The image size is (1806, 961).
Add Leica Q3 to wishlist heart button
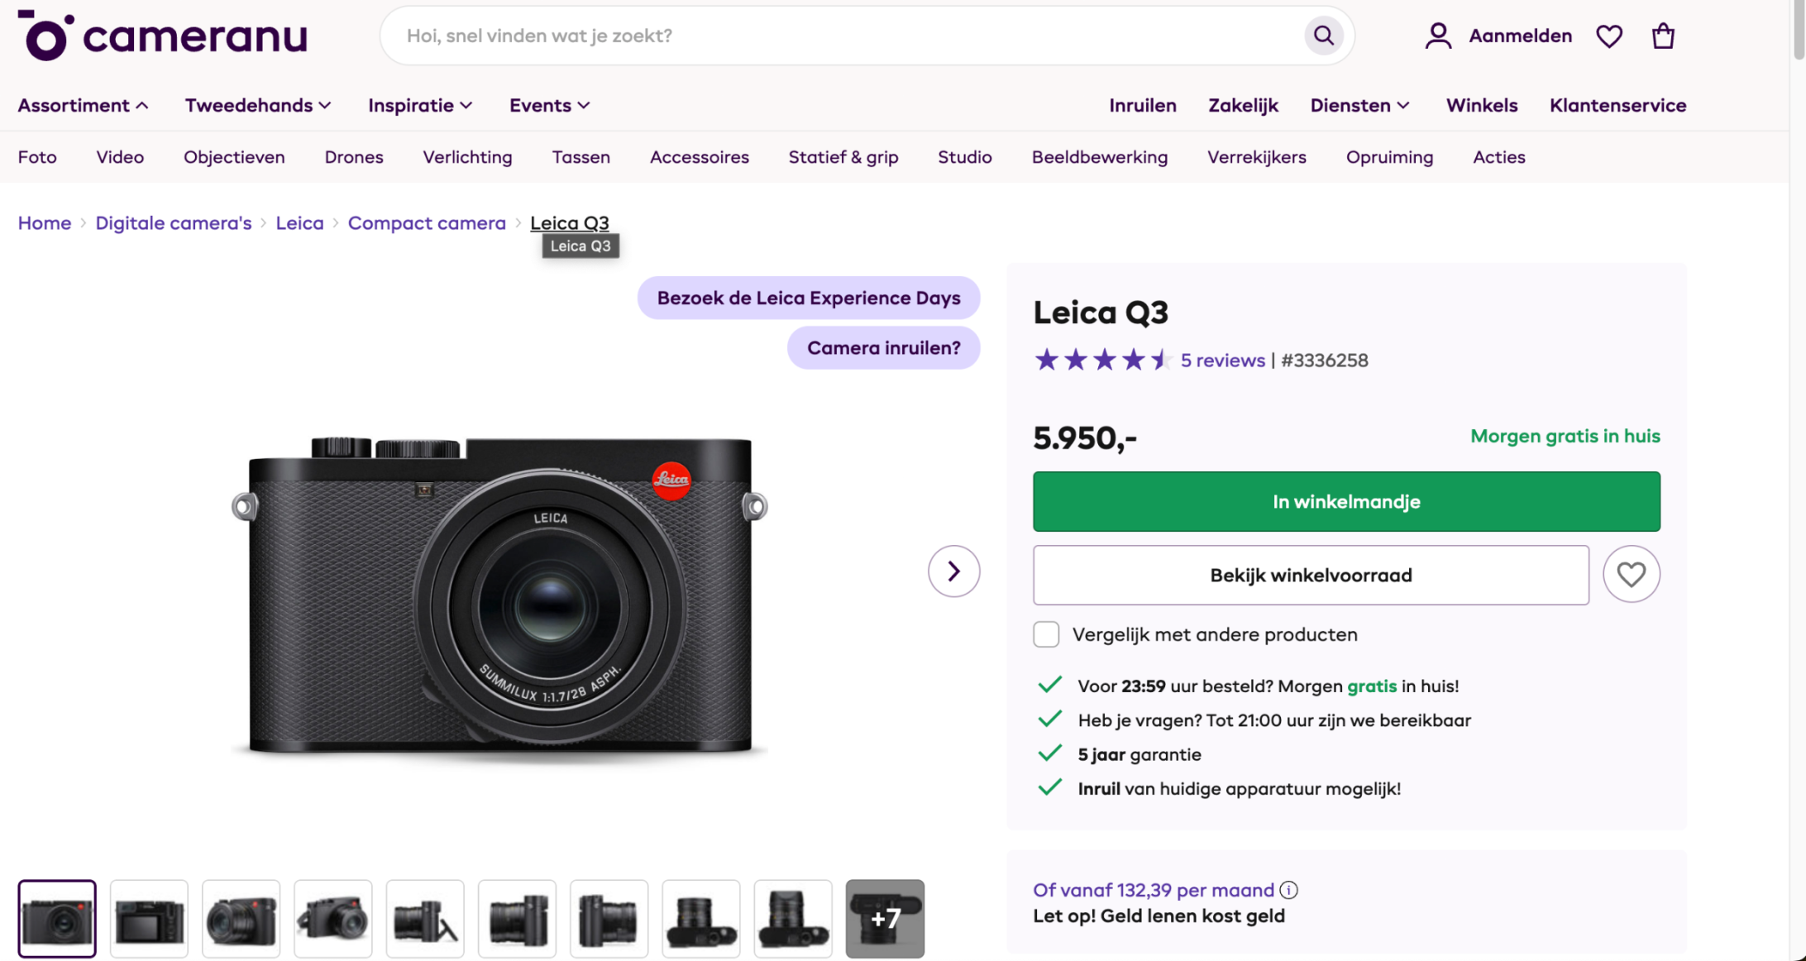[x=1631, y=575]
